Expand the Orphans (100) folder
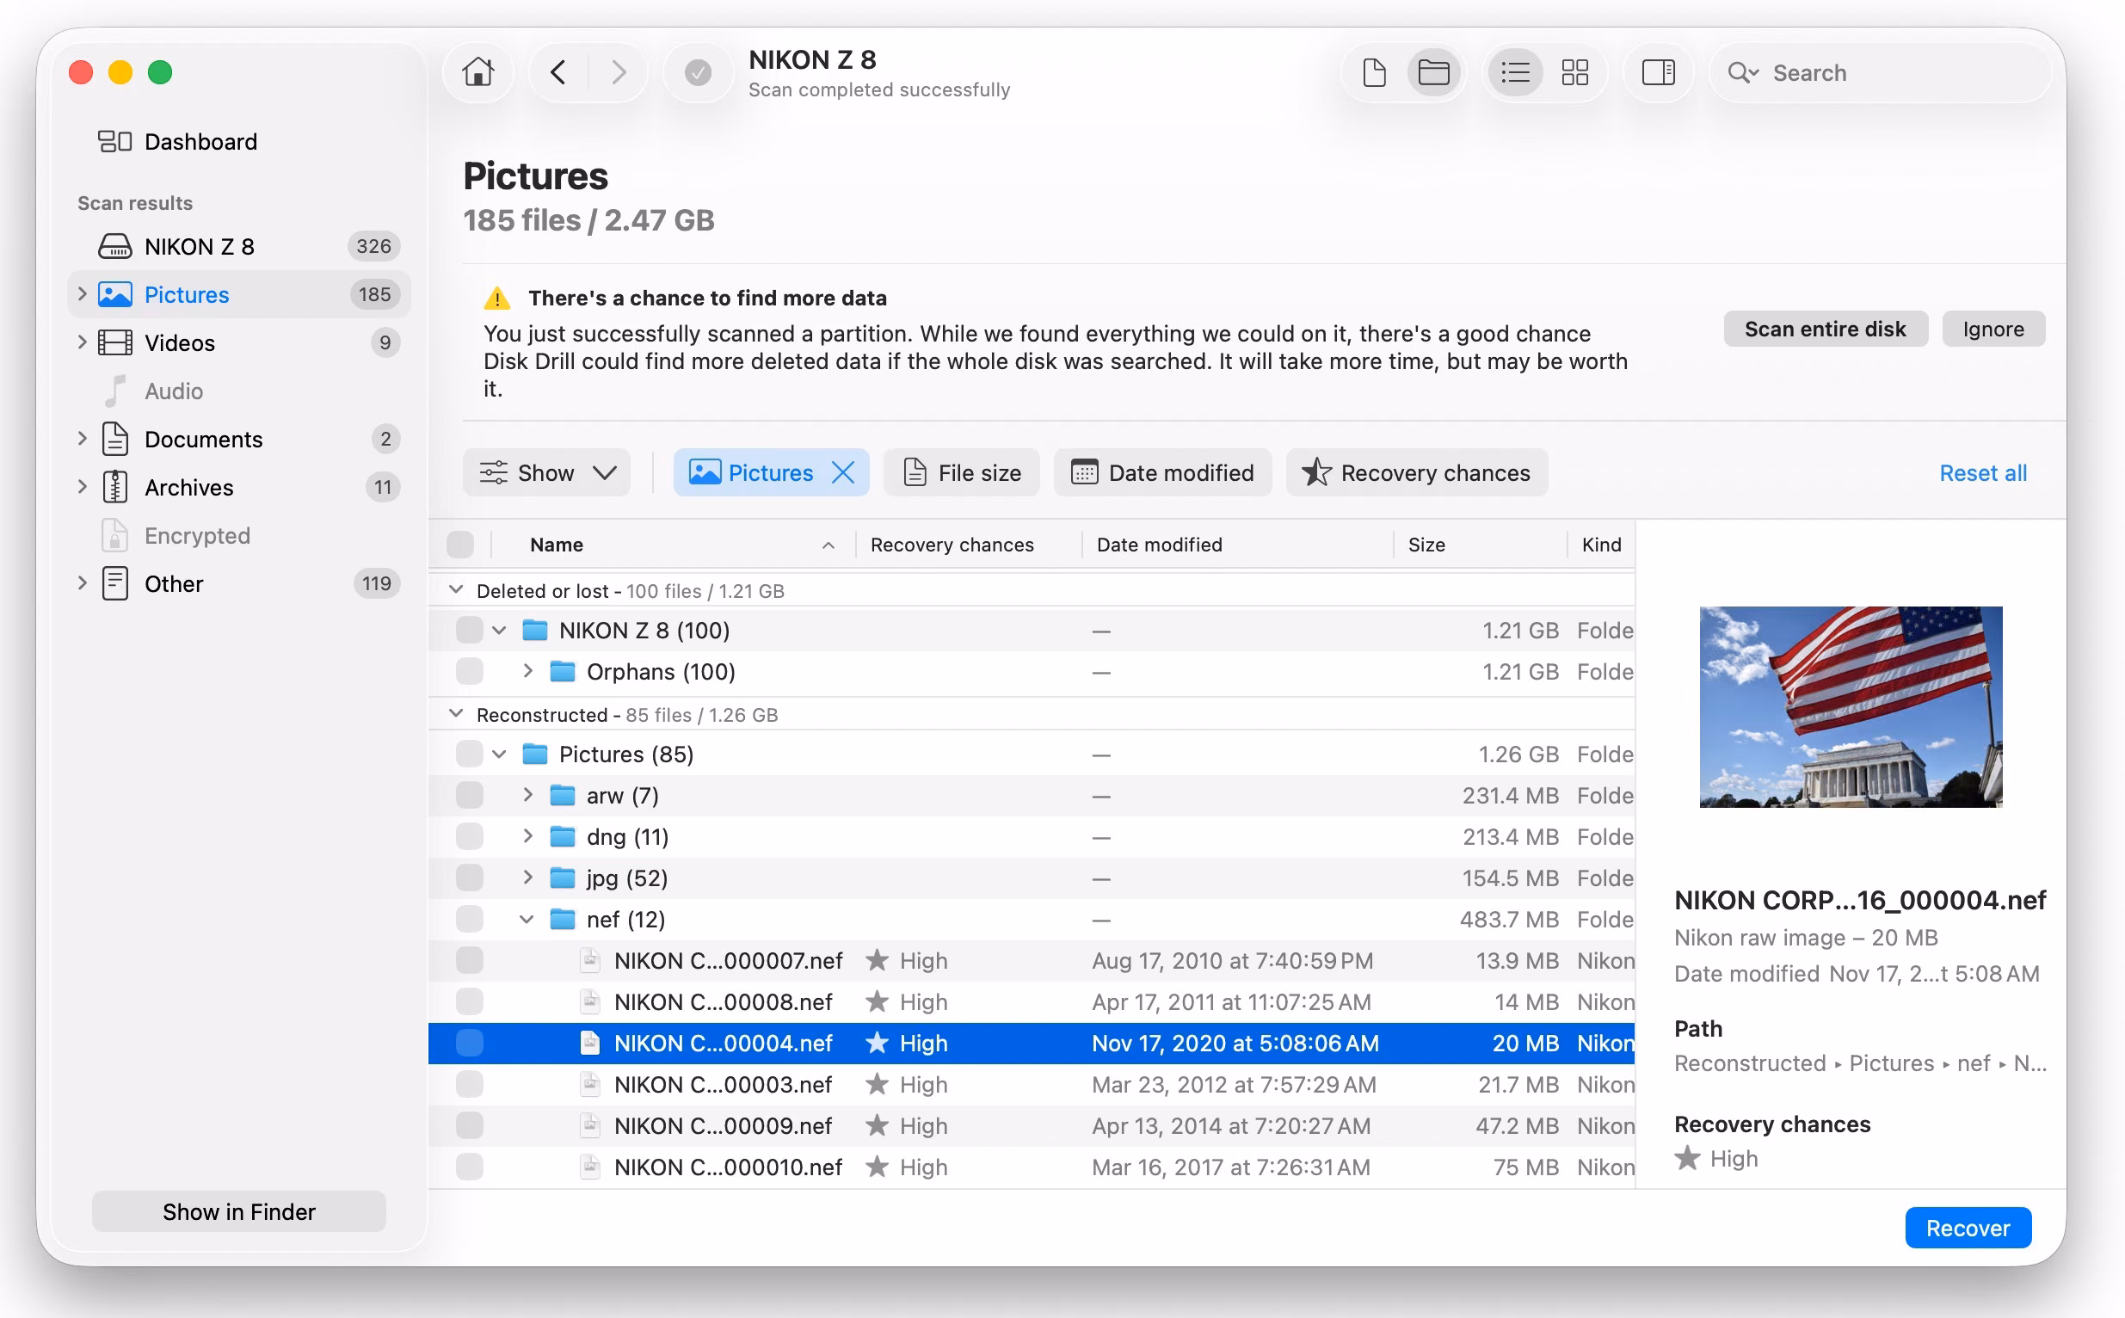Screen dimensions: 2125x1318 point(527,671)
